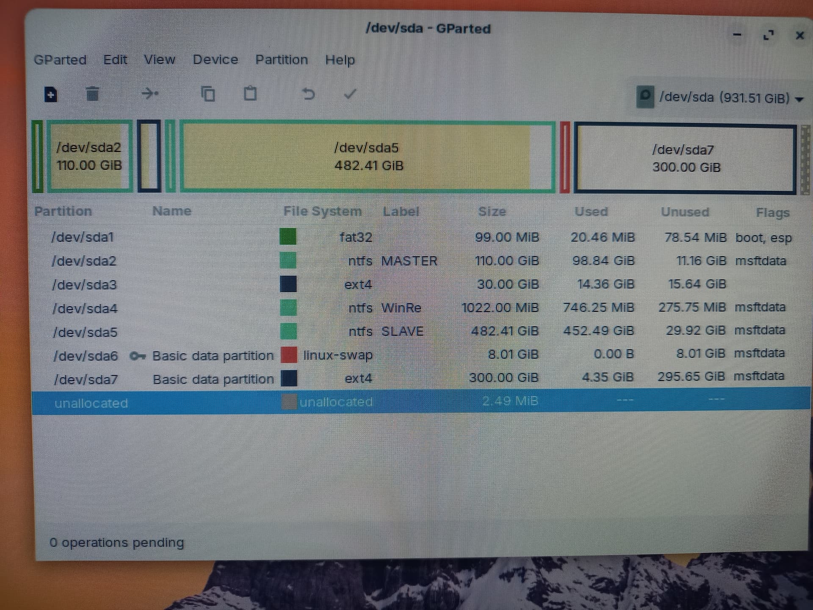
Task: Open the View menu
Action: 159,60
